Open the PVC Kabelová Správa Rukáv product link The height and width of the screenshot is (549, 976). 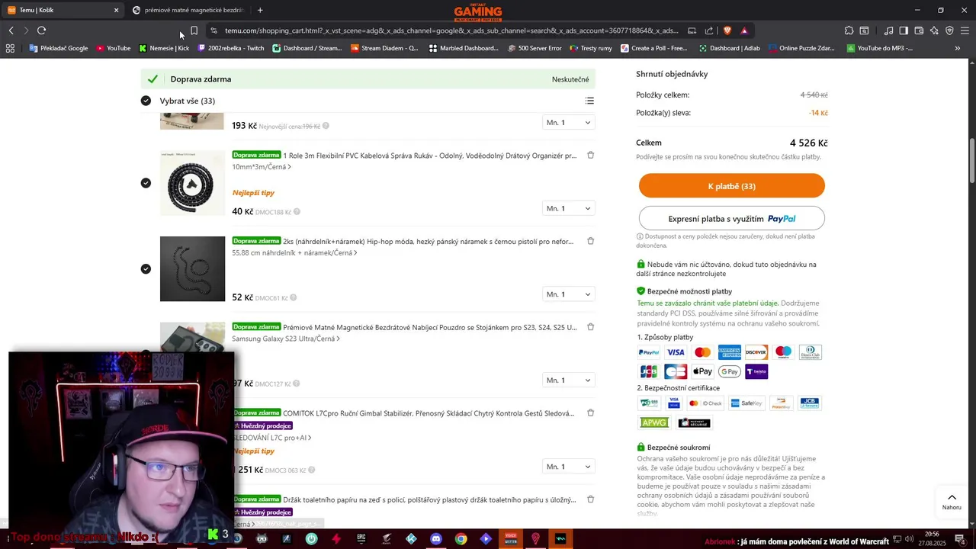(x=430, y=156)
